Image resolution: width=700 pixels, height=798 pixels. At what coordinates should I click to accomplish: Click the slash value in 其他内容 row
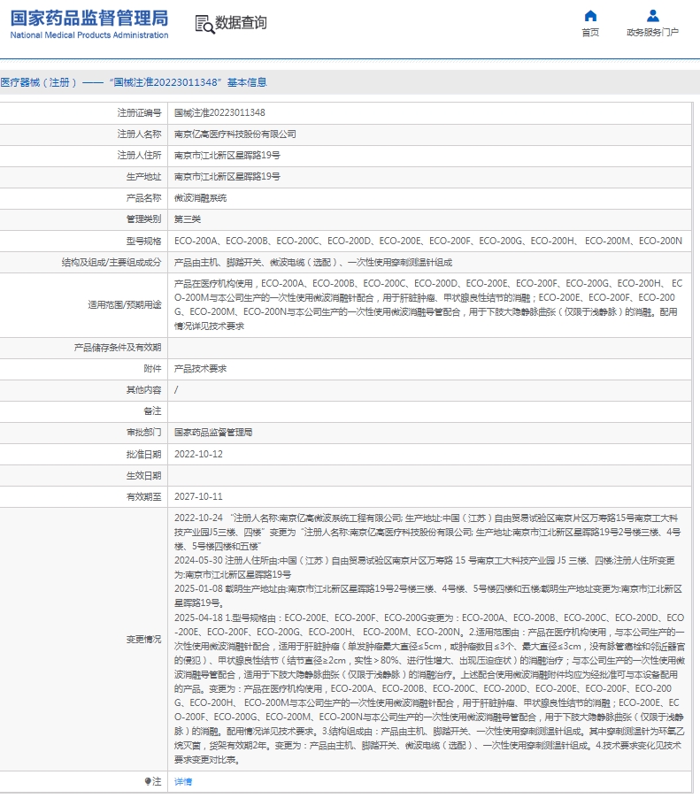176,390
